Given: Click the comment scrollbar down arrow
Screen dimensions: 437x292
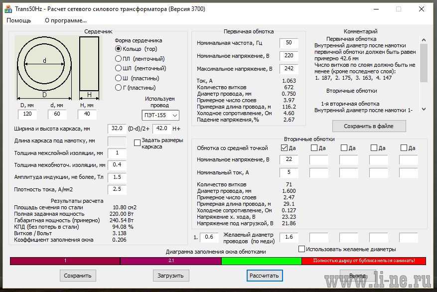Looking at the screenshot, I should [x=424, y=109].
